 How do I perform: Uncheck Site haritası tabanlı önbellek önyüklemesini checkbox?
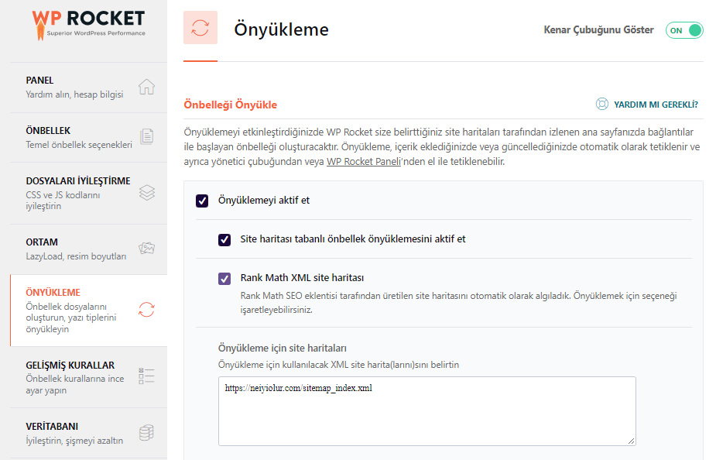[224, 239]
